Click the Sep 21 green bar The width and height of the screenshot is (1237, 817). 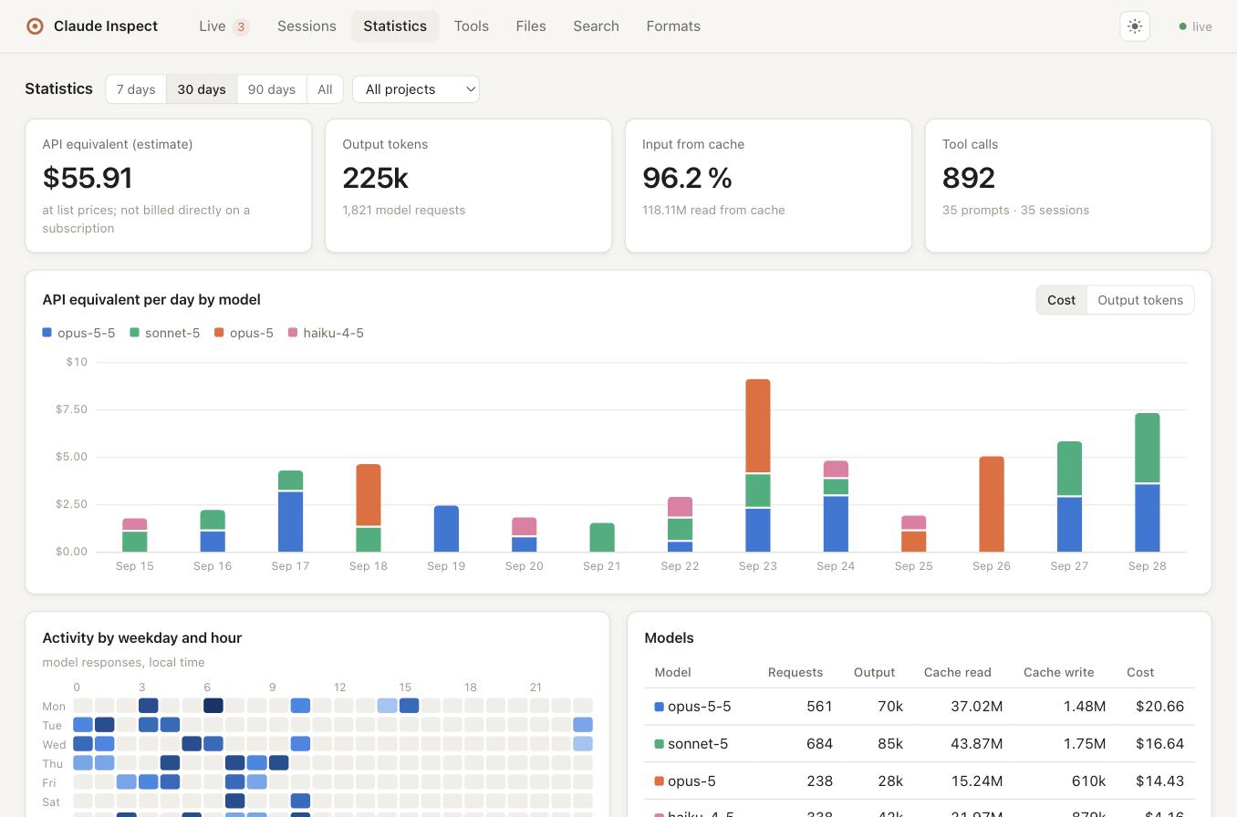602,537
